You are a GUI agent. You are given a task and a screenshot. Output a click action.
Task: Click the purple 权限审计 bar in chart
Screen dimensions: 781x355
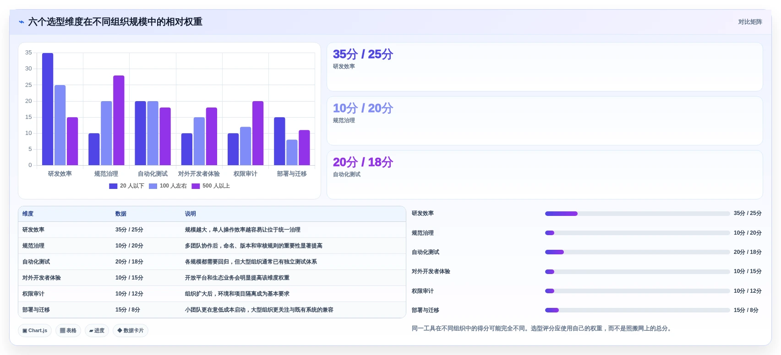(x=258, y=133)
